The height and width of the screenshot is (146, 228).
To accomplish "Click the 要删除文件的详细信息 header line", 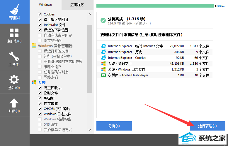I will [141, 35].
